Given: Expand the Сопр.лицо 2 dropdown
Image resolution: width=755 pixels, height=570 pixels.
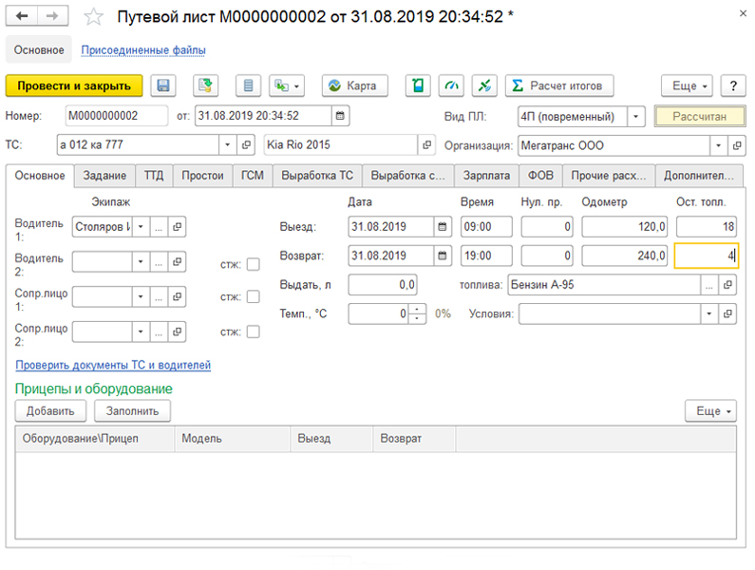Looking at the screenshot, I should (x=141, y=332).
